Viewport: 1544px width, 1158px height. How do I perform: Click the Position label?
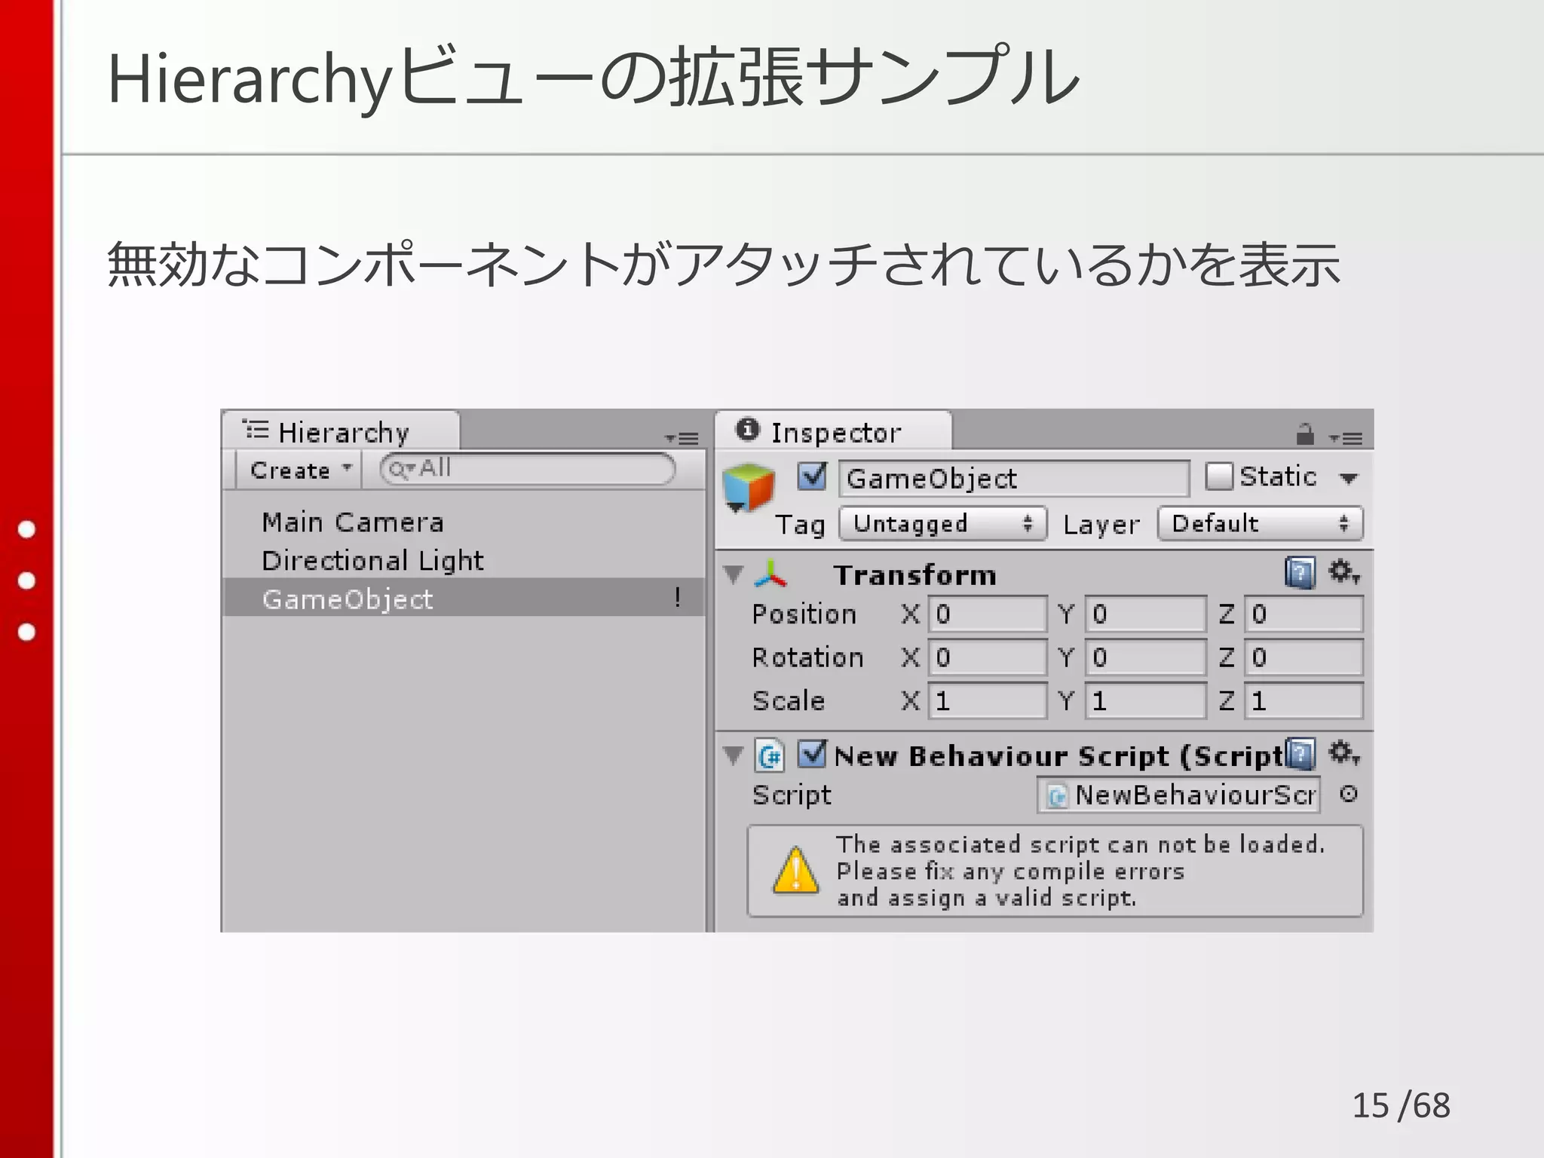[804, 614]
